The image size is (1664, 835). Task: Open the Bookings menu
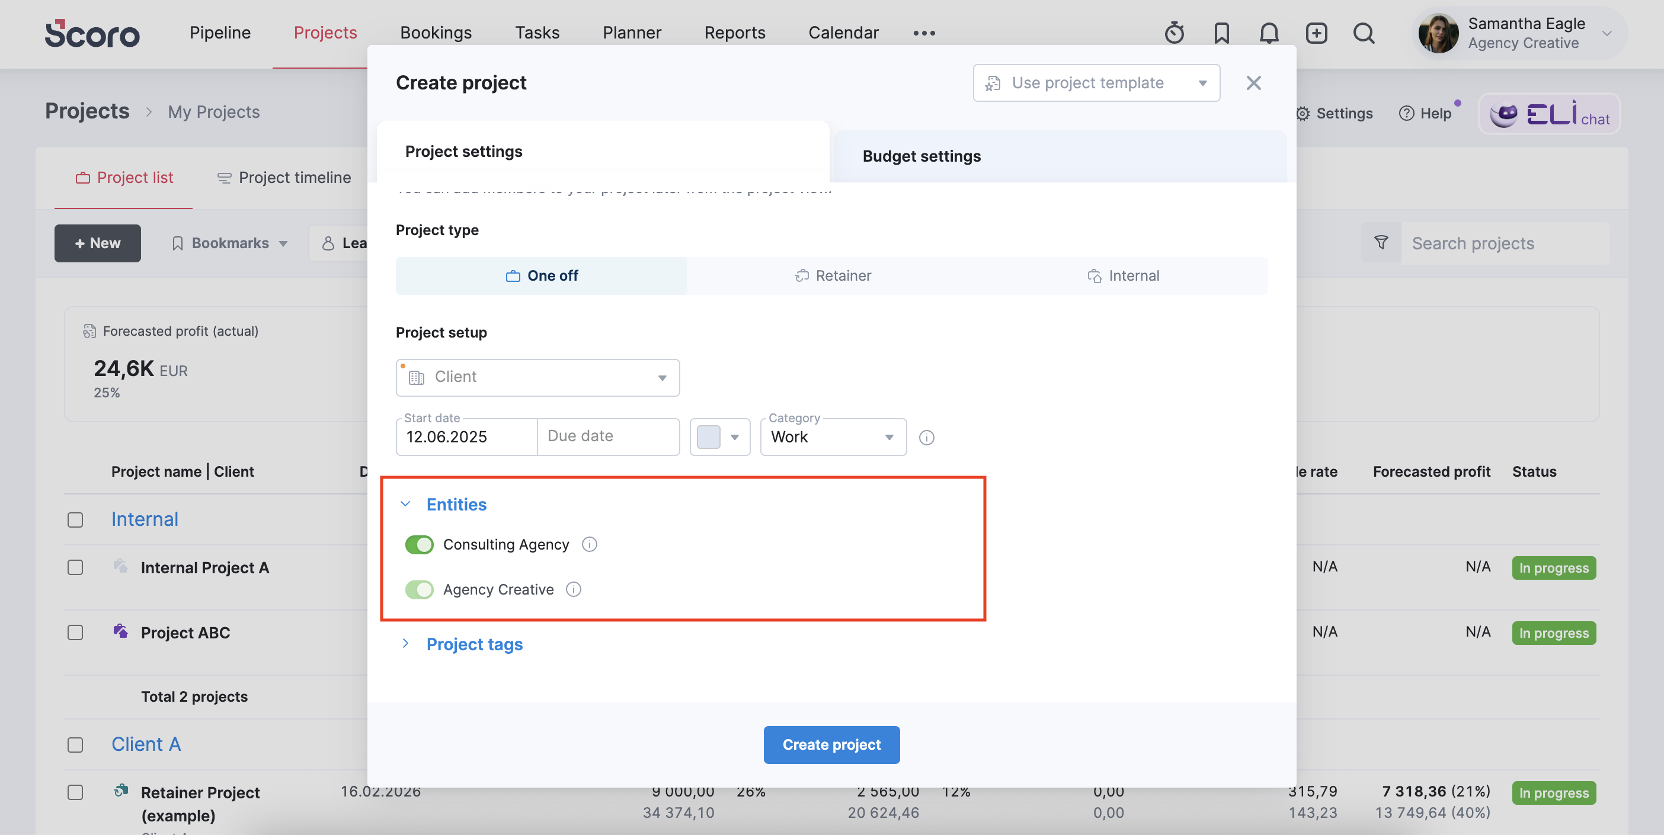[436, 32]
